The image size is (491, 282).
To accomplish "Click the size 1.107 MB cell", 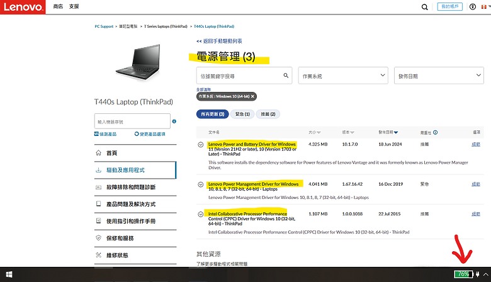I will (318, 214).
